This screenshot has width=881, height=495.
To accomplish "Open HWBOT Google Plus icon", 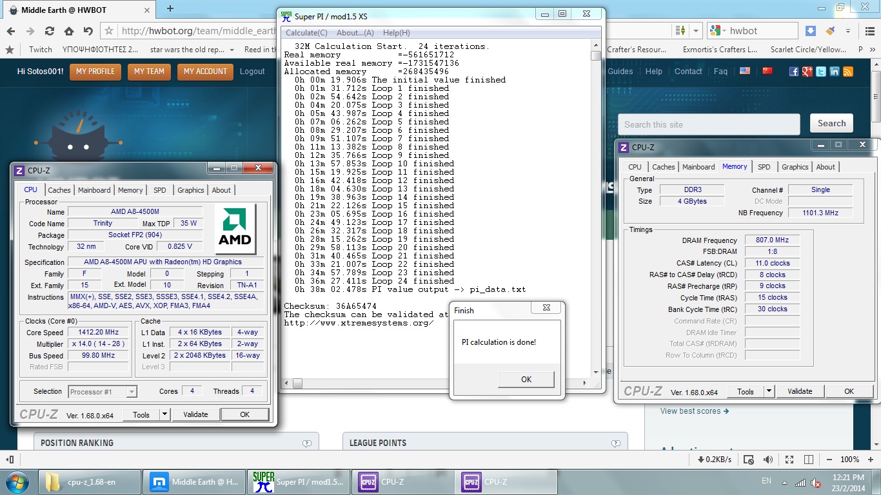I will point(807,72).
